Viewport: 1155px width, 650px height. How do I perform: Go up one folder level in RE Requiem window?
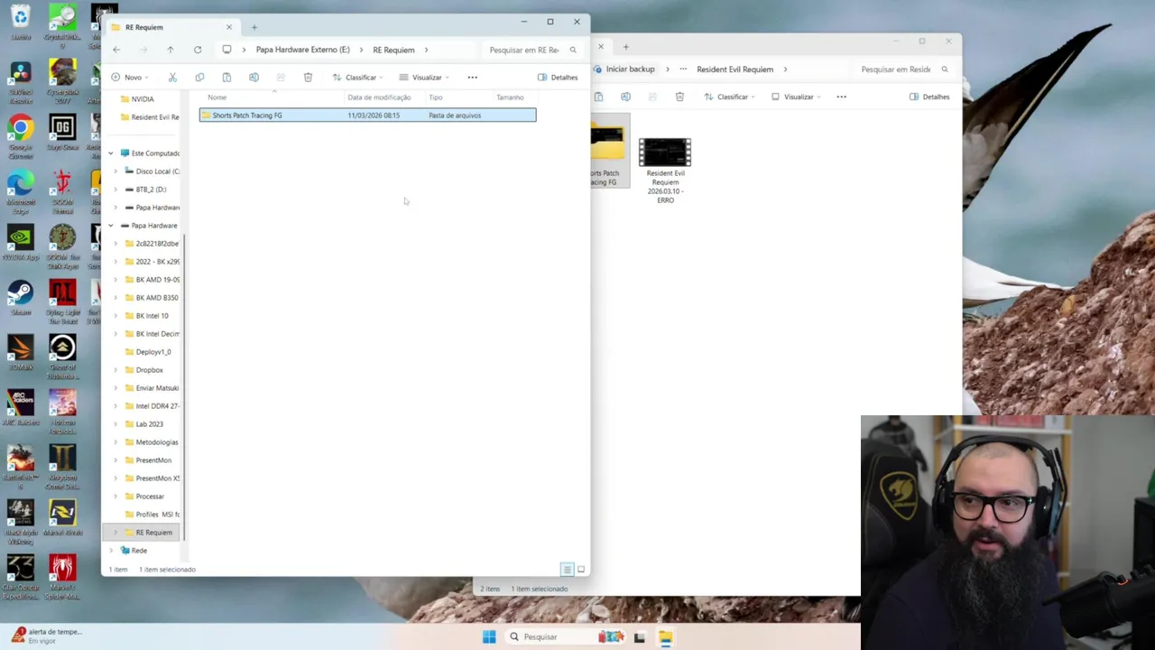click(x=170, y=50)
